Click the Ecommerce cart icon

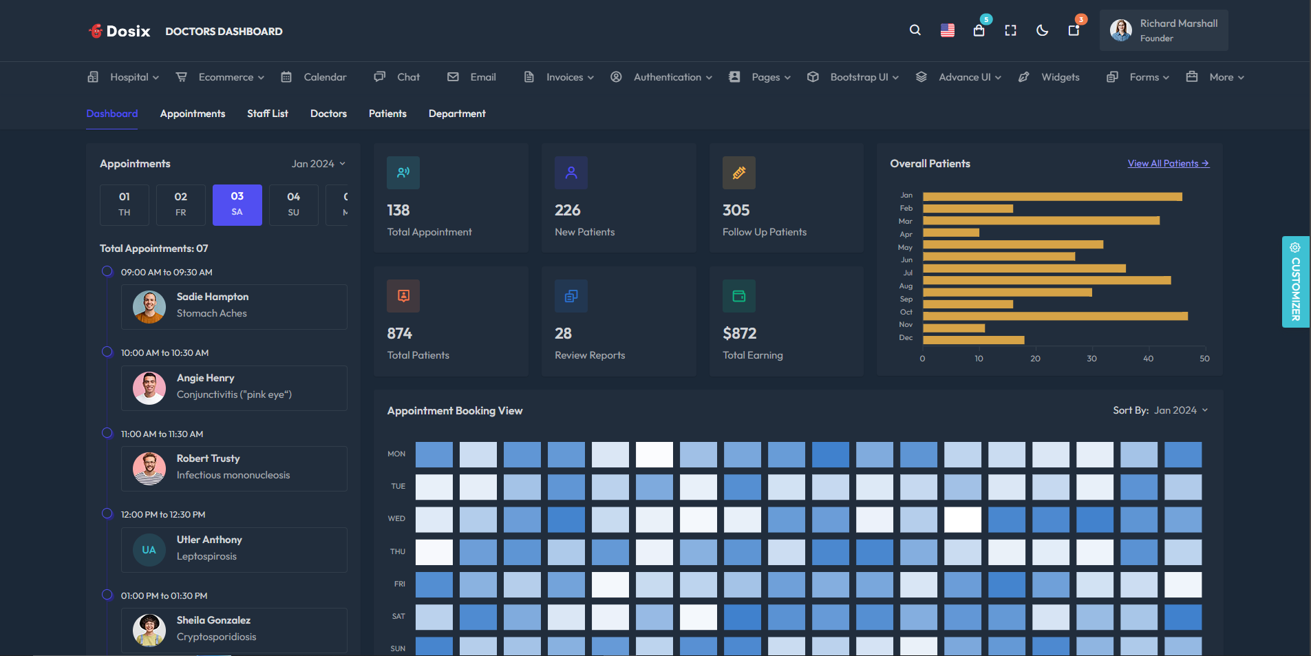click(182, 77)
